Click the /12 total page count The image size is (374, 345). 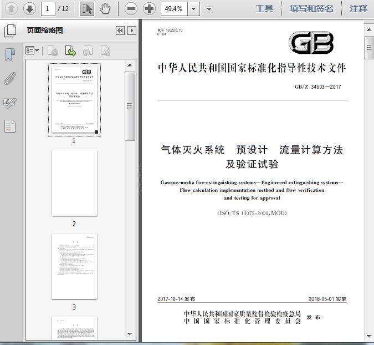[63, 9]
